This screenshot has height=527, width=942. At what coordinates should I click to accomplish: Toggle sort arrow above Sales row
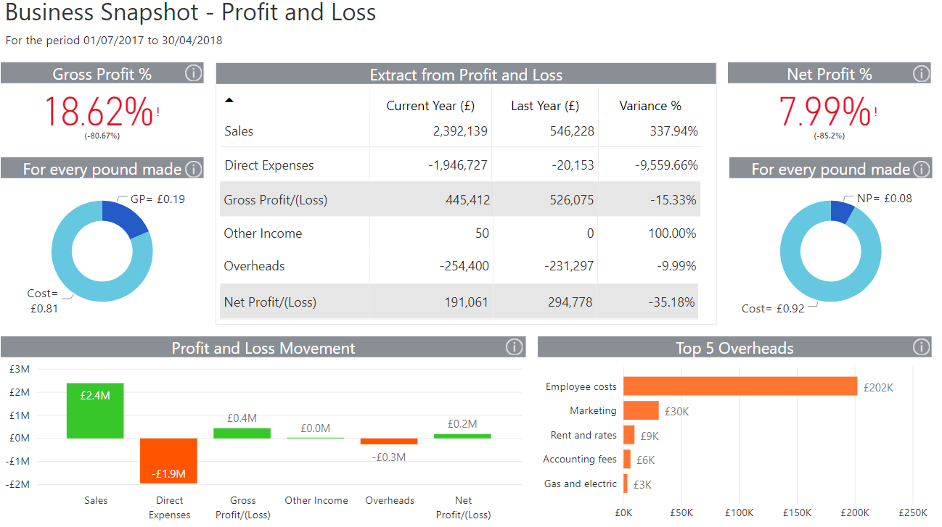click(x=229, y=100)
